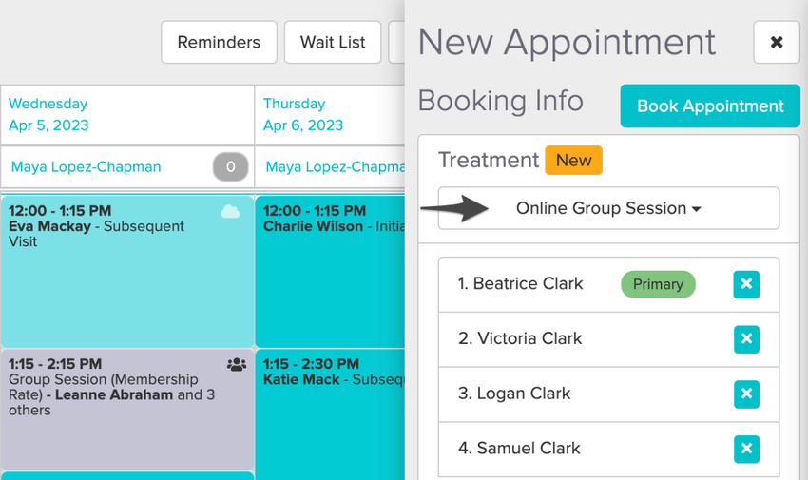Click the group people icon on Group Session
Viewport: 808px width, 480px height.
coord(237,364)
